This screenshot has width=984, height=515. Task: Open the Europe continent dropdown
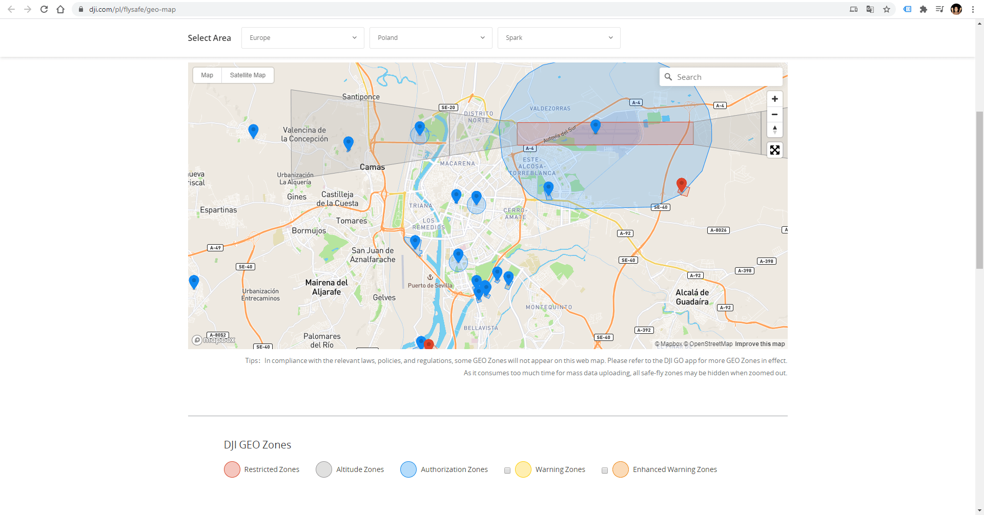tap(303, 38)
